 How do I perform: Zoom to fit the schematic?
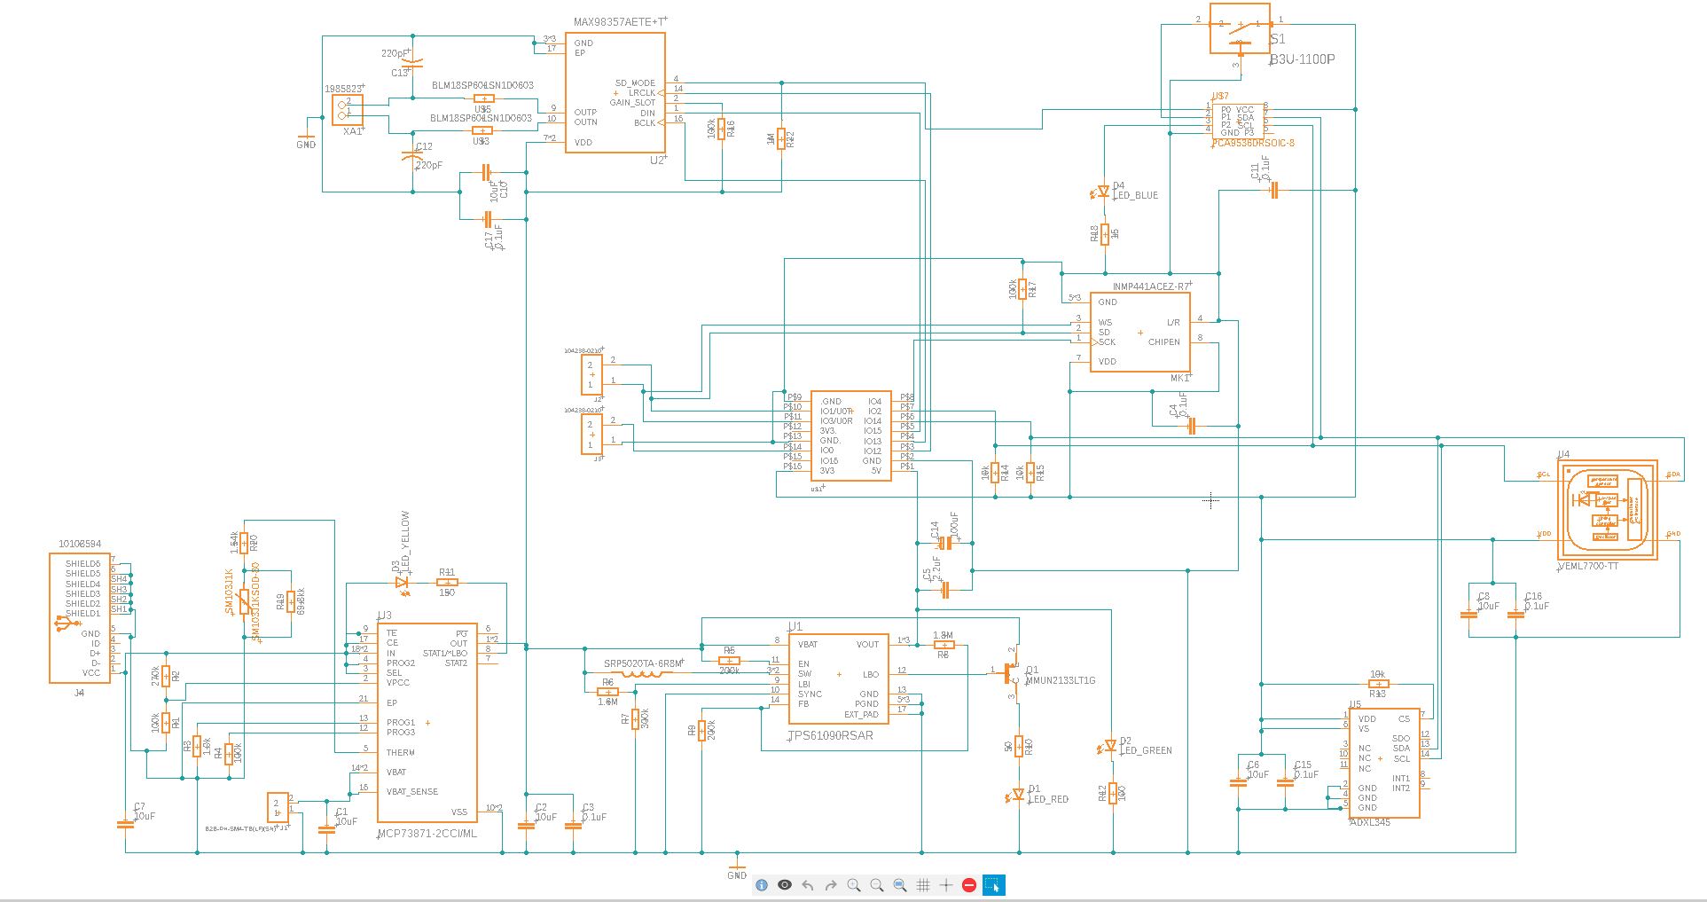coord(900,885)
